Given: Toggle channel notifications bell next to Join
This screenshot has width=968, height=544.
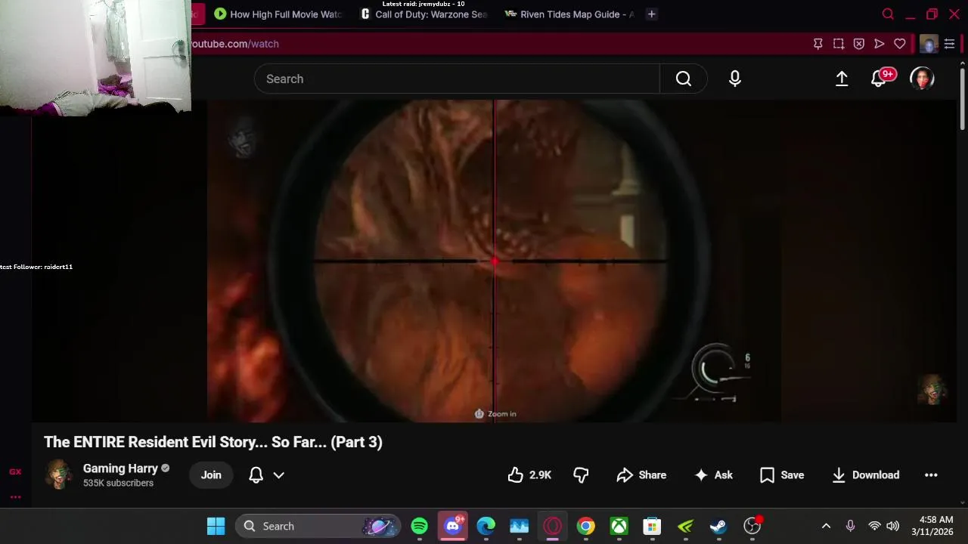Looking at the screenshot, I should point(256,474).
